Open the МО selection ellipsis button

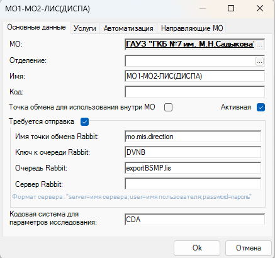[x=259, y=45]
